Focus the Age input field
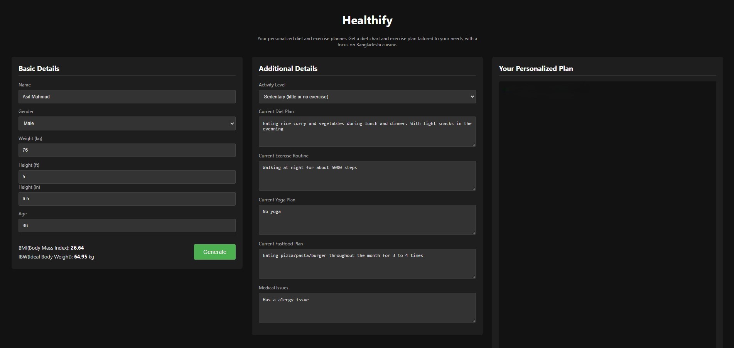The height and width of the screenshot is (348, 734). point(127,226)
